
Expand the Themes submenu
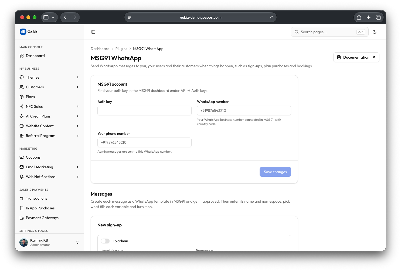coord(77,77)
